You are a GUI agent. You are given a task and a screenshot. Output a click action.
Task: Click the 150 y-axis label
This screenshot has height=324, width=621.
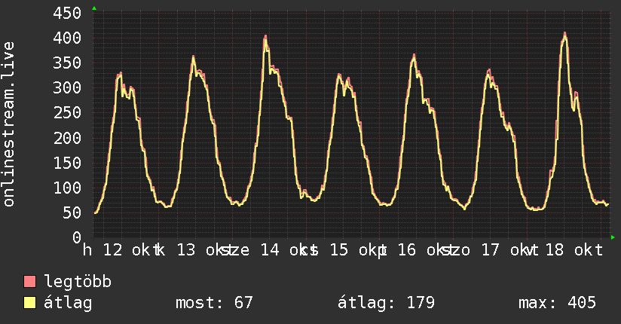click(x=67, y=164)
